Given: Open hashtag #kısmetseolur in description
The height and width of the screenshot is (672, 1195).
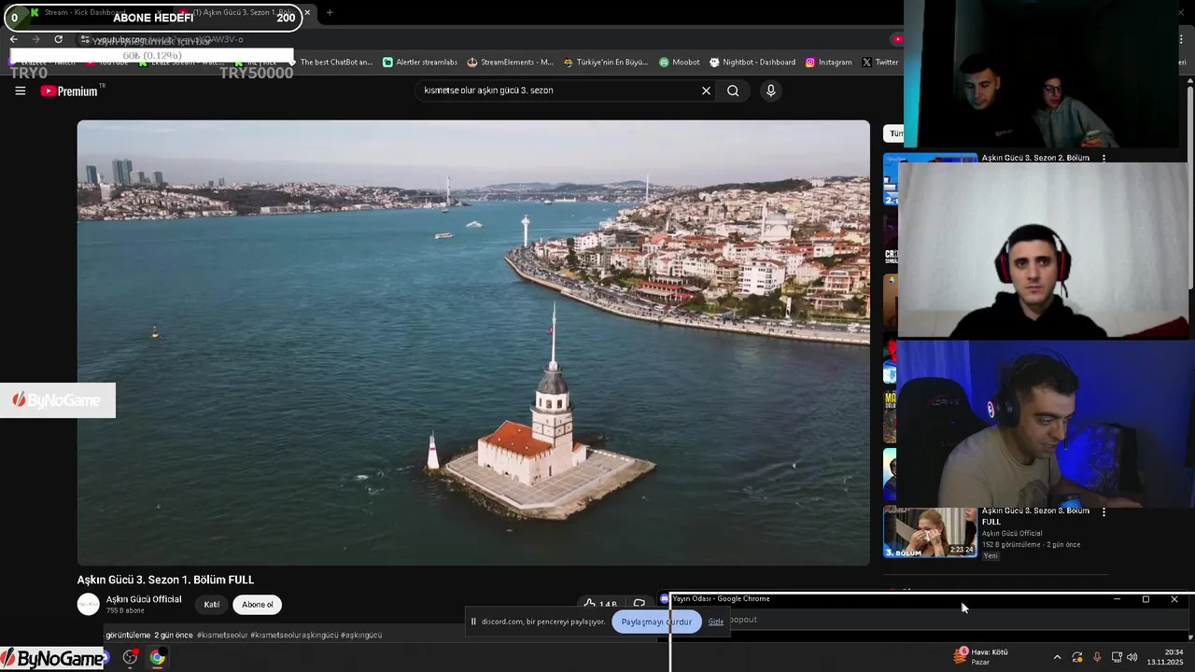Looking at the screenshot, I should pos(221,635).
